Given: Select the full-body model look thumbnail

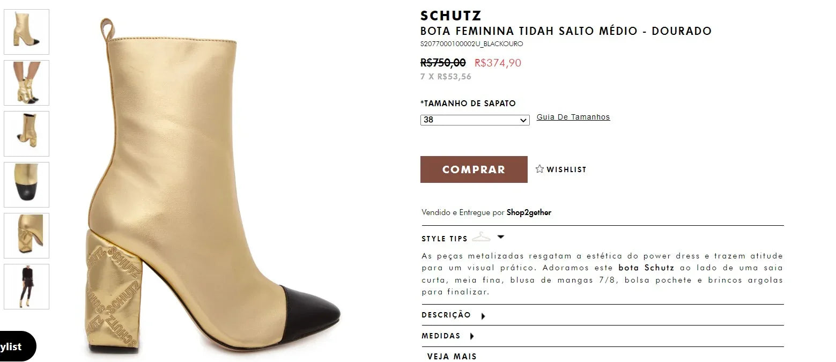Looking at the screenshot, I should point(26,286).
